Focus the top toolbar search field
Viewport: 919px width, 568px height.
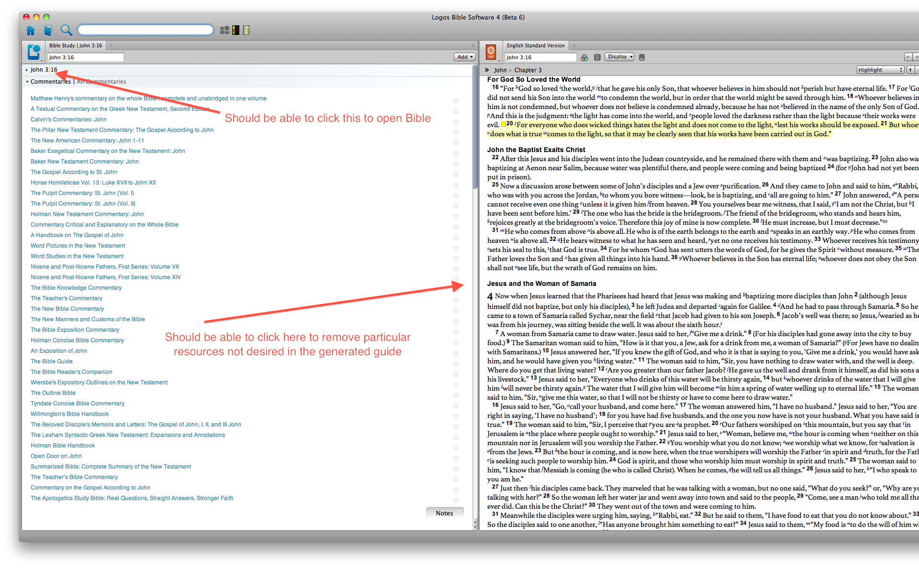[x=146, y=30]
